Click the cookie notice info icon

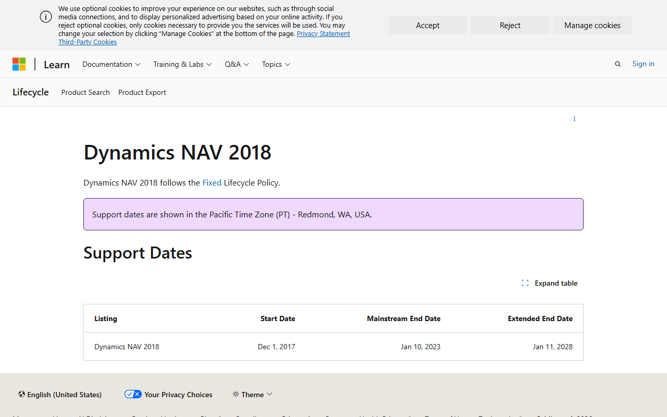tap(46, 17)
